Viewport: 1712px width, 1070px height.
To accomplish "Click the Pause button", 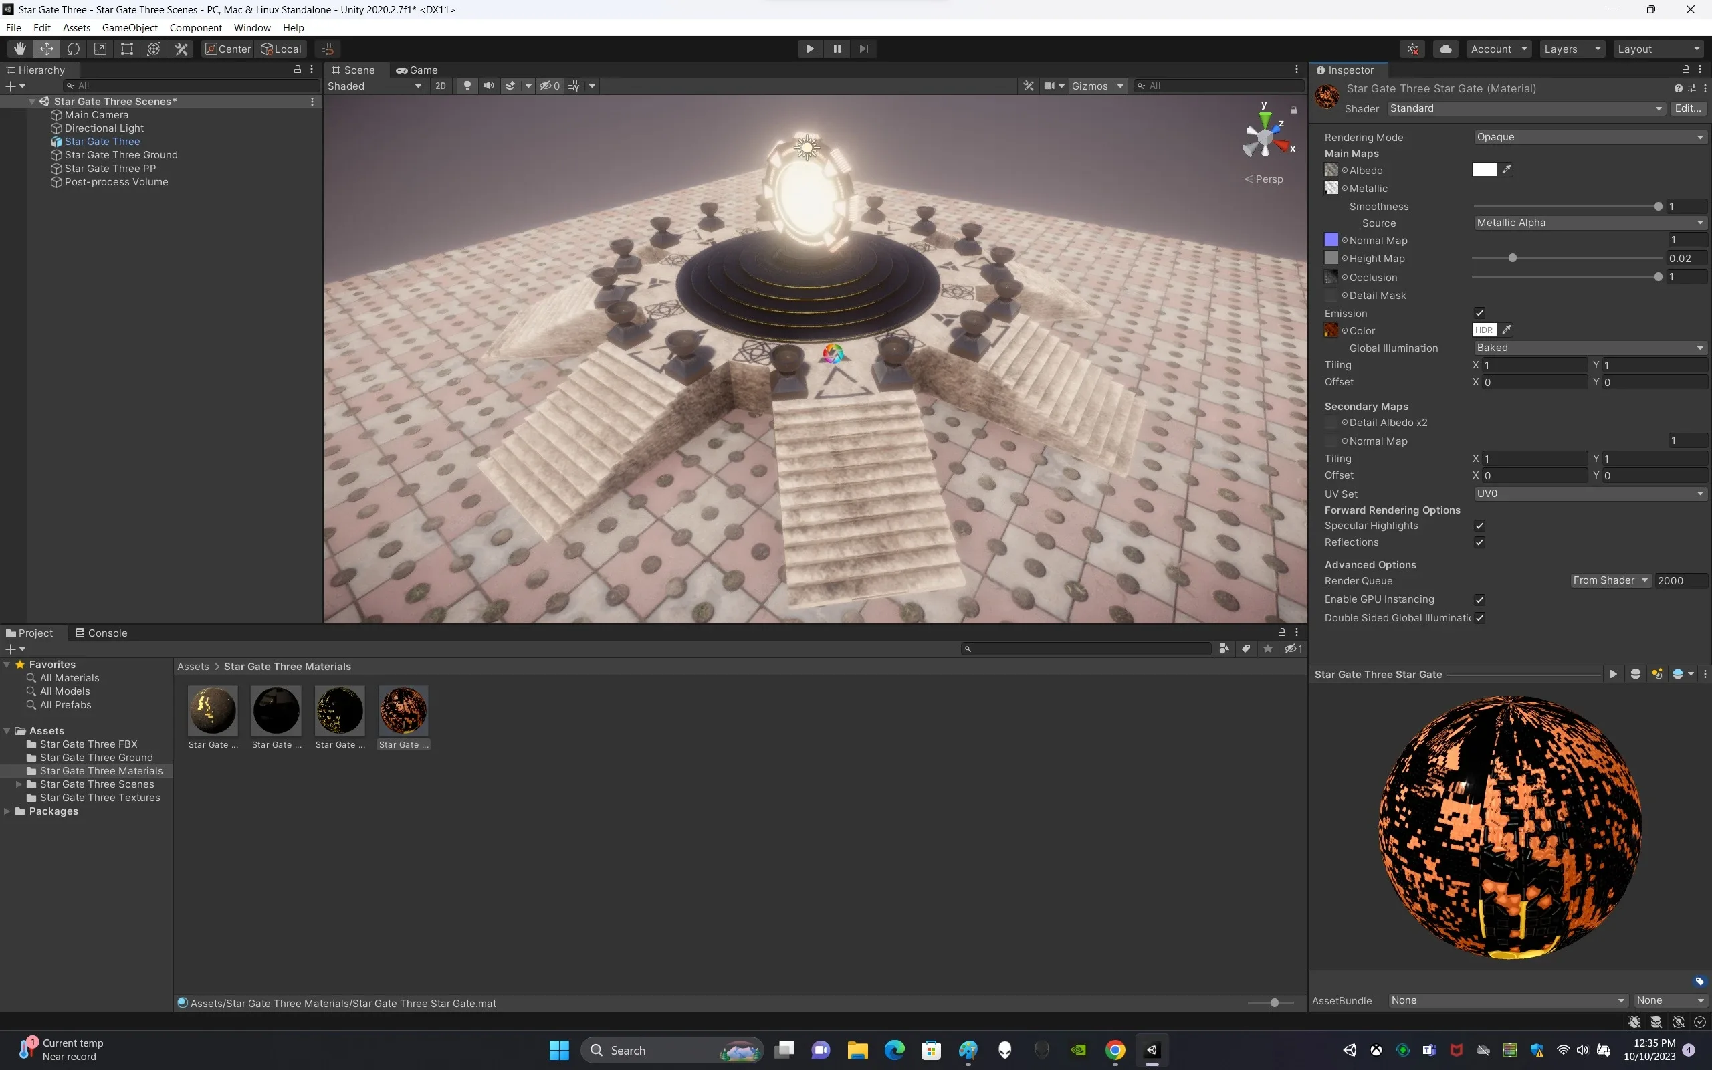I will (837, 49).
